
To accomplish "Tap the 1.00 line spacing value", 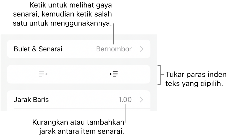I will point(125,100).
